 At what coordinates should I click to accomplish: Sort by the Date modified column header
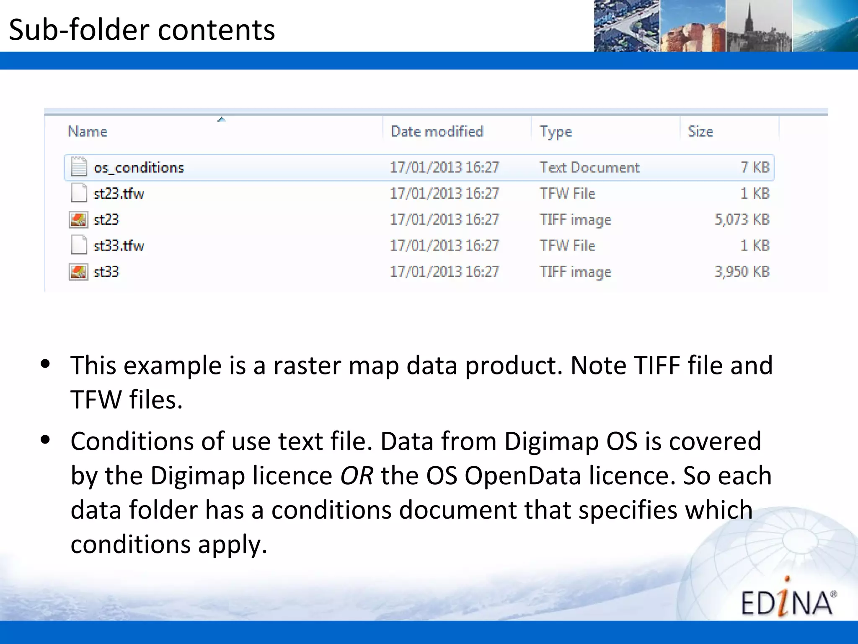(x=437, y=131)
